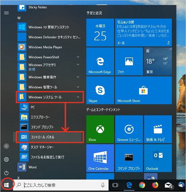Launch Word from the app list
The image size is (186, 192).
[x=49, y=167]
